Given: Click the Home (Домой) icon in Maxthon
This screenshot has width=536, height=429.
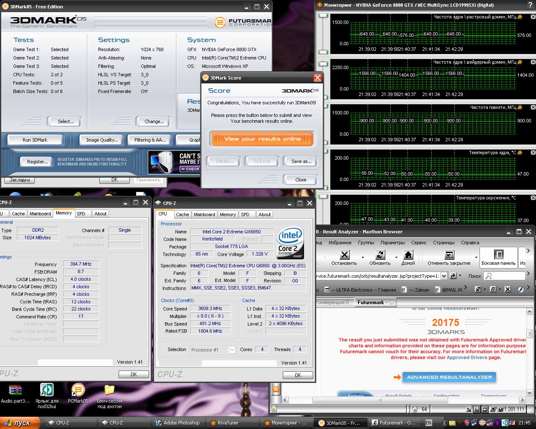Looking at the screenshot, I should point(408,255).
